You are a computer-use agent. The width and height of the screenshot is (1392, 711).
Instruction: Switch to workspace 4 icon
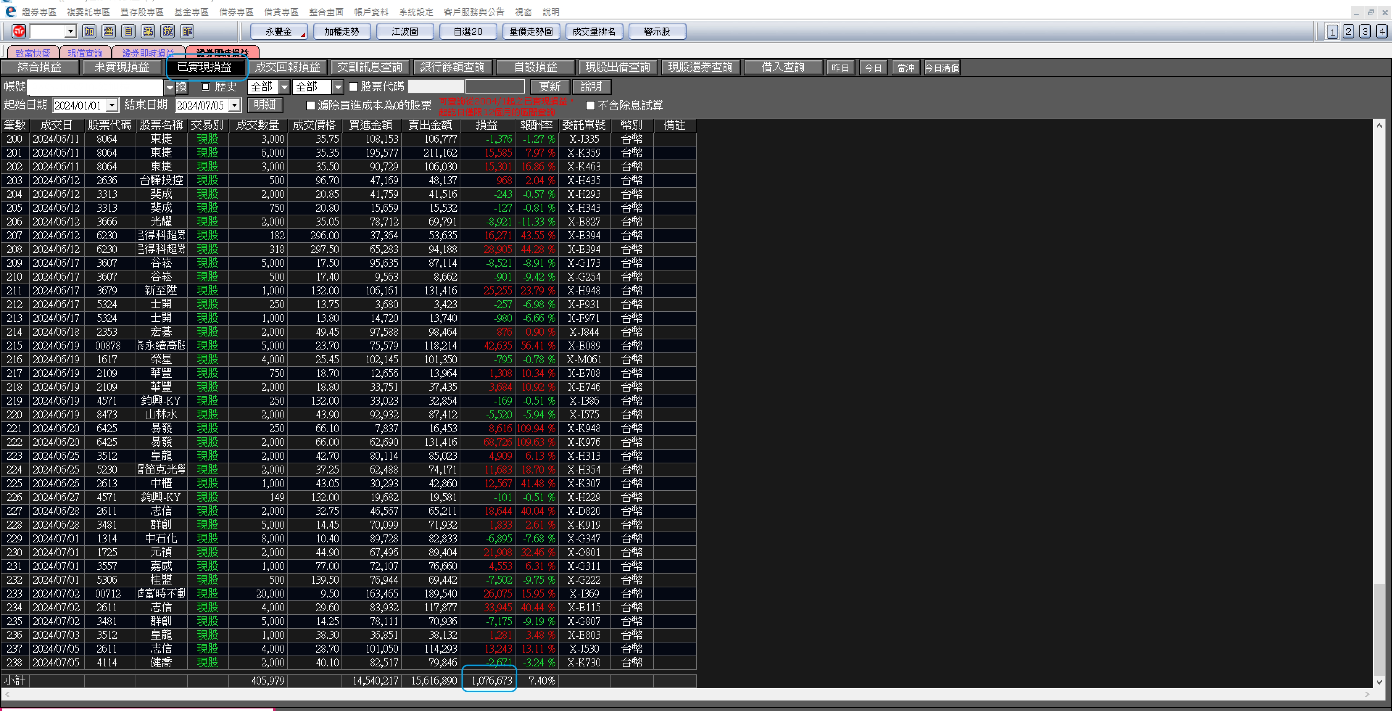click(x=1382, y=31)
